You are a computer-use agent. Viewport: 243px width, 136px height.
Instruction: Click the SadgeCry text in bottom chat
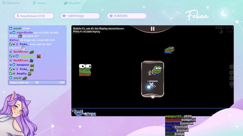point(189,120)
